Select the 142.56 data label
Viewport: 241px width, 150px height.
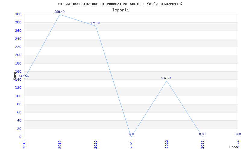tap(24, 76)
